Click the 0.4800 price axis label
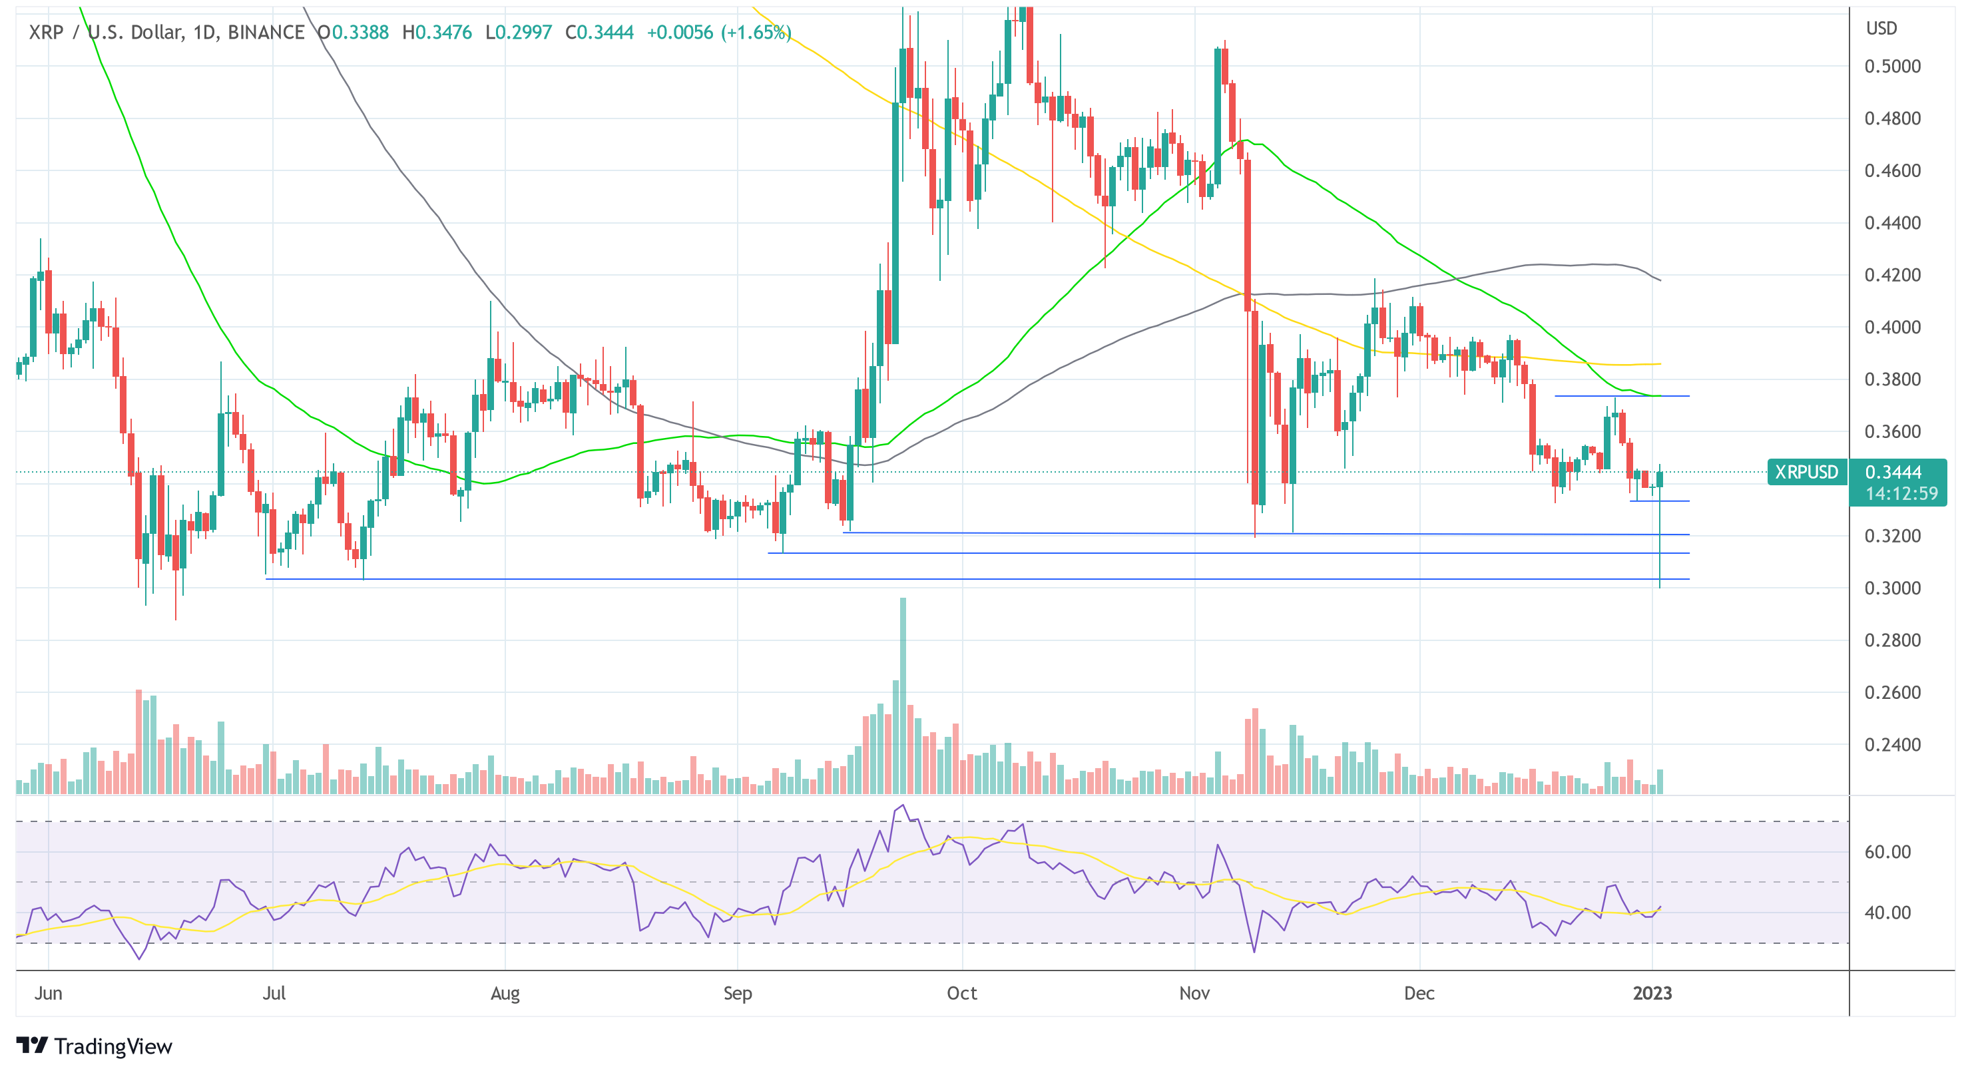 1892,118
